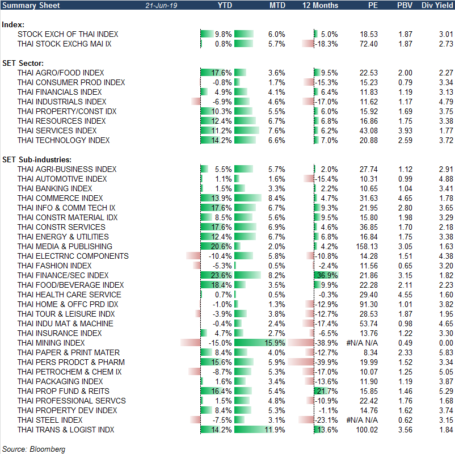Screen dimensions: 455x454
Task: Select THAI FINANCE/SEC INDEX label
Action: click(62, 275)
